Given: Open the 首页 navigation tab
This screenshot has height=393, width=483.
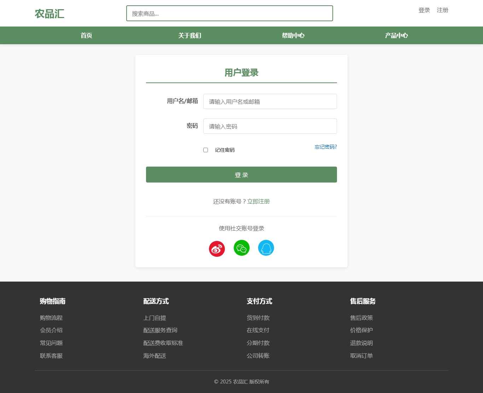Looking at the screenshot, I should click(x=86, y=35).
